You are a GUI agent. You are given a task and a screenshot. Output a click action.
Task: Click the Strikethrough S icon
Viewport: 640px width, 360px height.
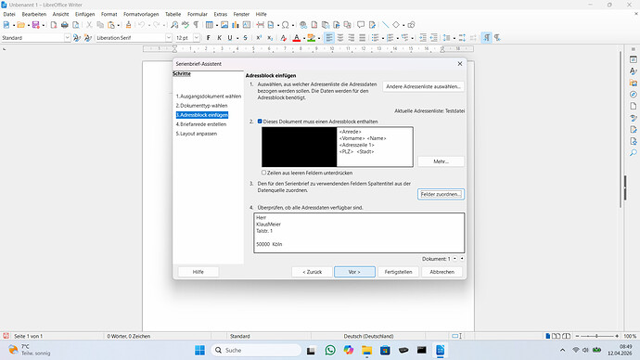click(245, 37)
